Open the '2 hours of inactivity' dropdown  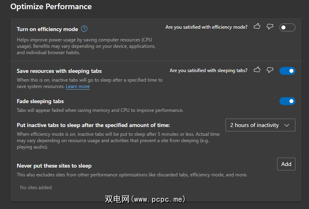click(x=260, y=125)
